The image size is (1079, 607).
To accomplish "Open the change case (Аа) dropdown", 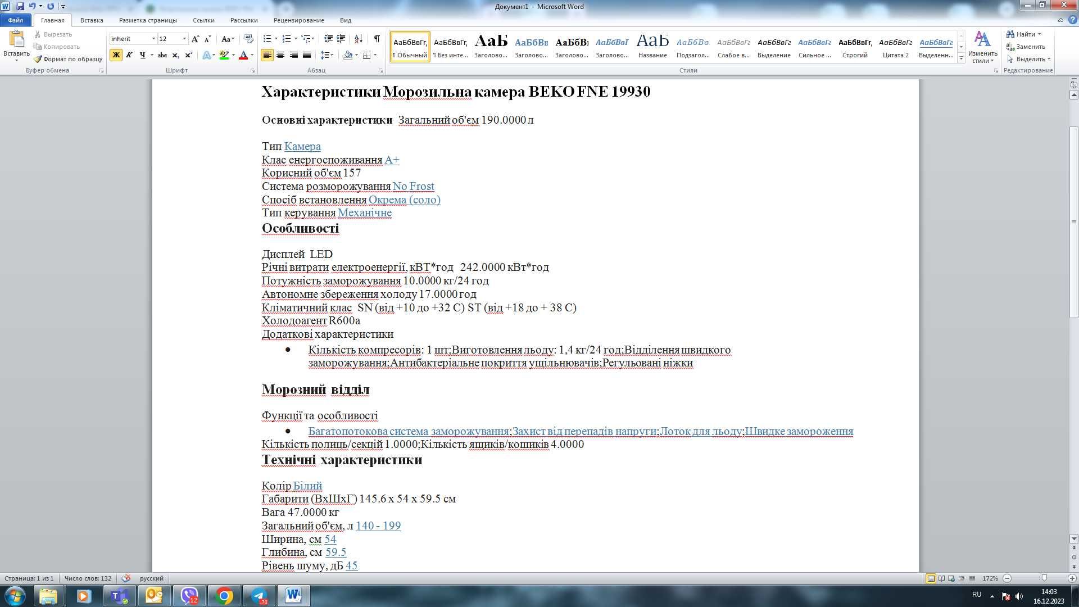I will (x=228, y=39).
